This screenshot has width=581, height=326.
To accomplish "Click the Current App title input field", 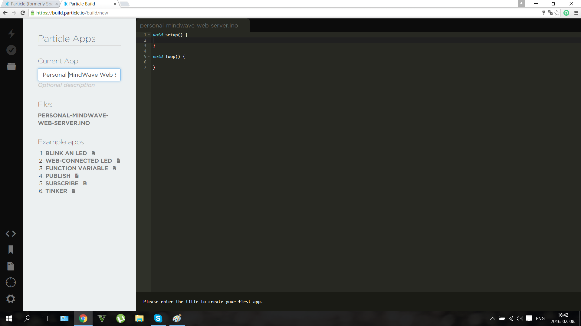I will point(79,75).
